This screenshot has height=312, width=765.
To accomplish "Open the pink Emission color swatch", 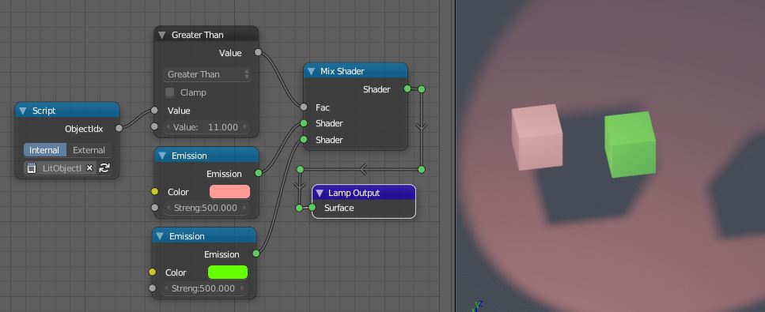I will pyautogui.click(x=229, y=192).
